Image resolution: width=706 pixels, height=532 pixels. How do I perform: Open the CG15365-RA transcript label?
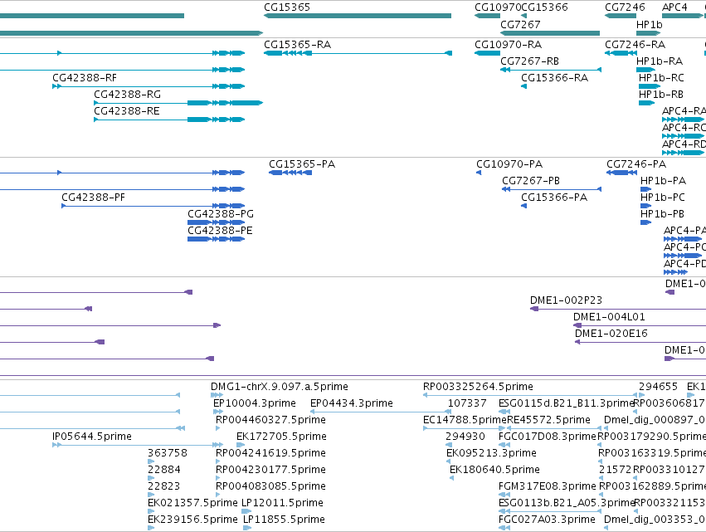pos(297,45)
